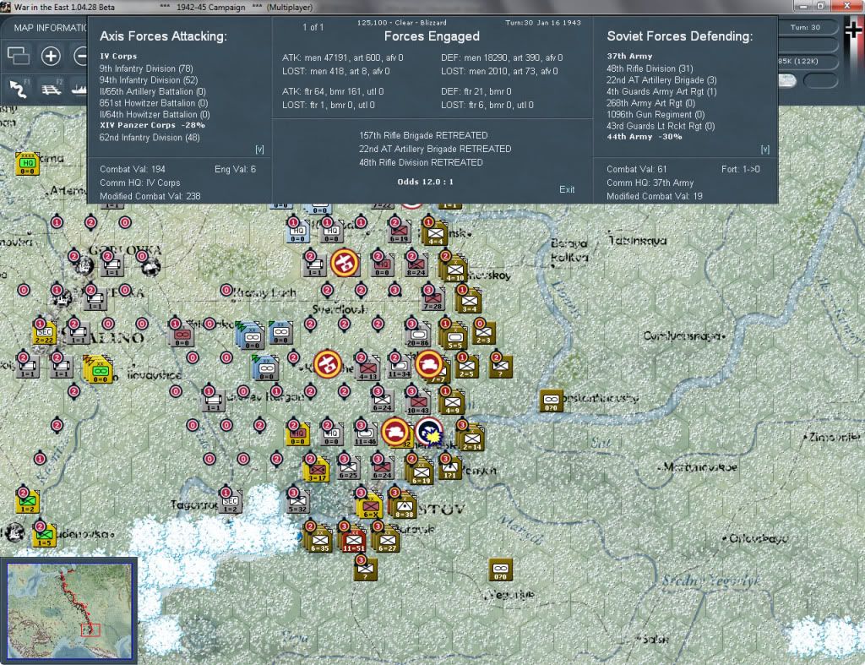Click the tank battle marker over the 7=7 stack
Viewport: 865px width, 665px height.
coord(428,365)
